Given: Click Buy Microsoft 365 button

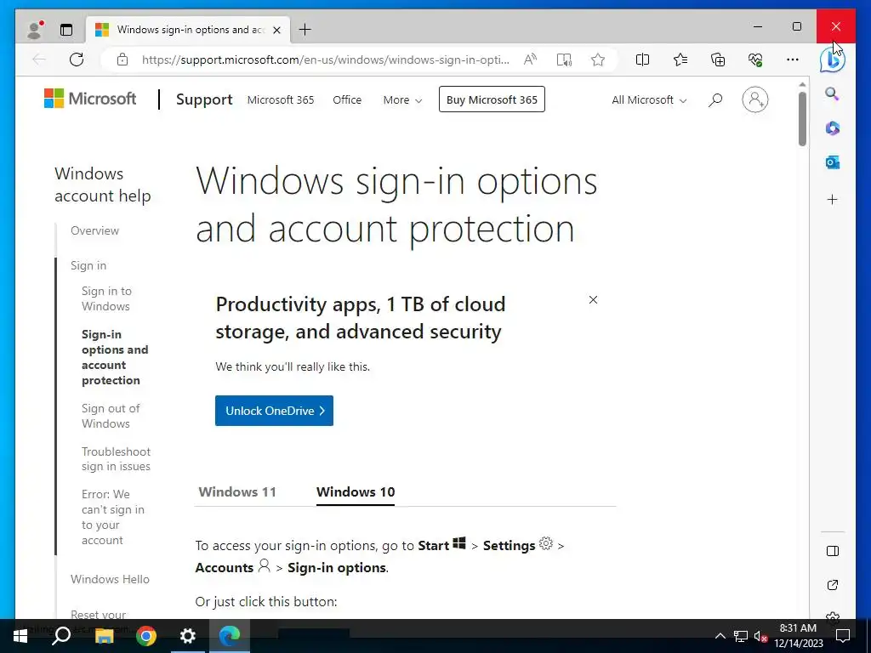Looking at the screenshot, I should click(492, 99).
